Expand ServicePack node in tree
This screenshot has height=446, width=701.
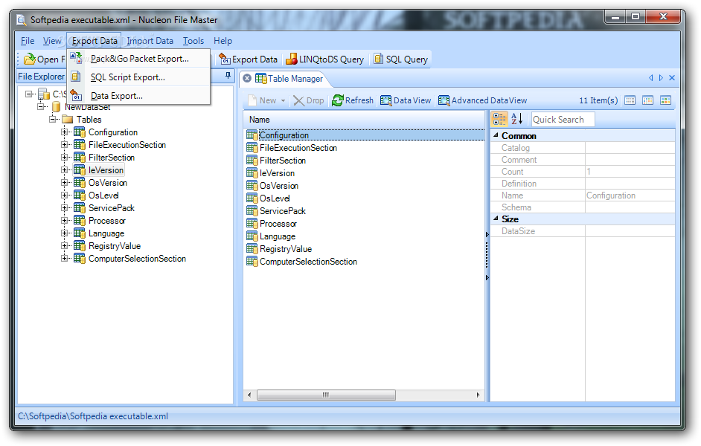[x=65, y=208]
